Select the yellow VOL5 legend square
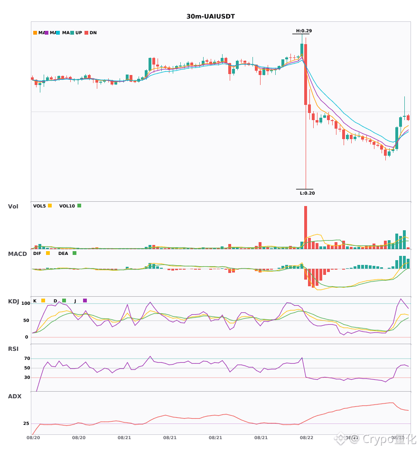 coord(50,206)
